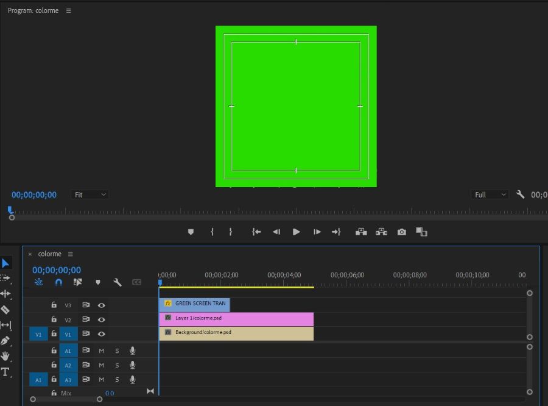
Task: Select the Background/colorme.psd clip
Action: pyautogui.click(x=236, y=333)
